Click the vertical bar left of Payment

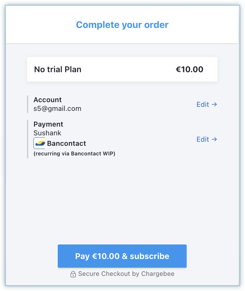click(28, 139)
